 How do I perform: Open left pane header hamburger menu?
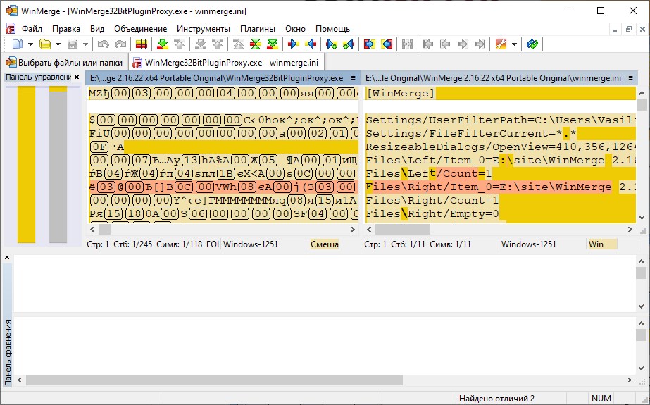coord(354,78)
